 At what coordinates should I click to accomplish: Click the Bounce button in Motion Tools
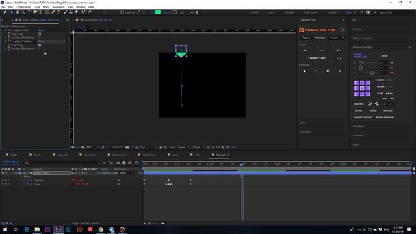380,86
